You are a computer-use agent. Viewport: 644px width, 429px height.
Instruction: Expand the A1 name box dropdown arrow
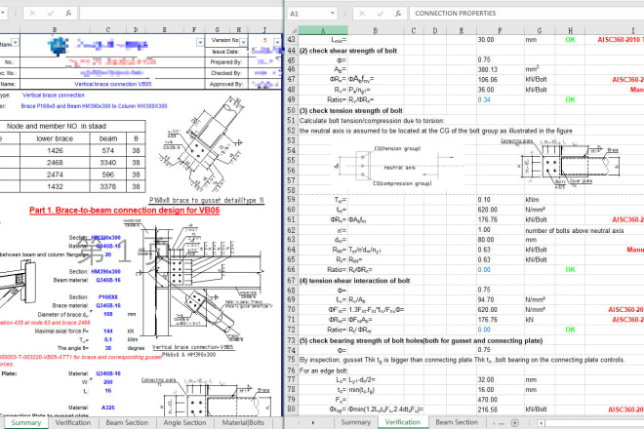coord(333,14)
